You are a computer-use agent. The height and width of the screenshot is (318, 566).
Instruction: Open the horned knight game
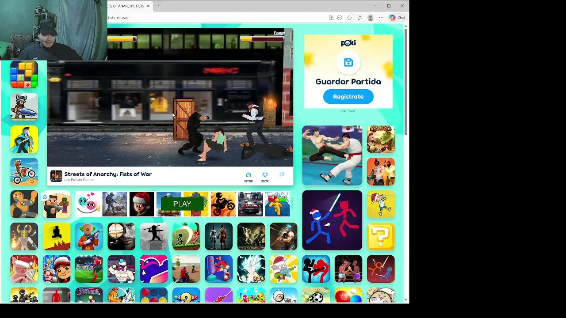click(24, 236)
